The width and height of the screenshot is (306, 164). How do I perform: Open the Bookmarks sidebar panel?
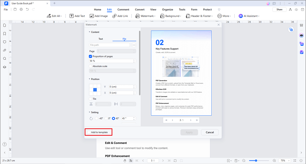(4, 34)
